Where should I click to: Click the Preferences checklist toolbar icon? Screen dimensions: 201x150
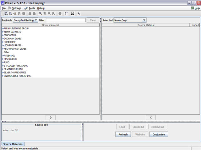[66, 13]
